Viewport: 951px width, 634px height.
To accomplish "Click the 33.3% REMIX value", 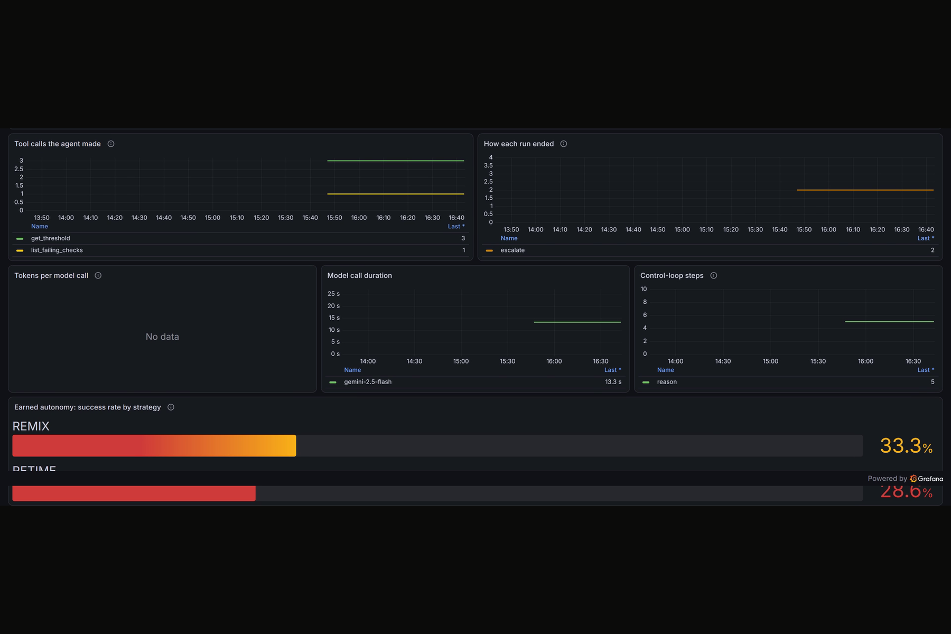I will click(x=906, y=446).
